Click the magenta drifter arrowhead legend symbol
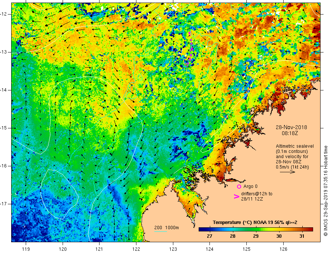Image resolution: width=328 pixels, height=253 pixels. coord(236,196)
